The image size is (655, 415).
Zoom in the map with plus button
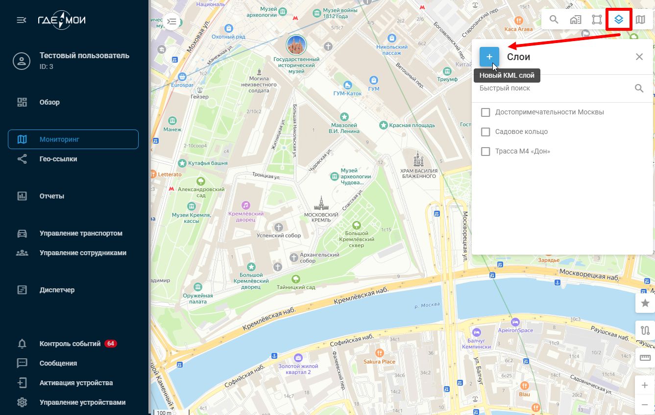(645, 386)
